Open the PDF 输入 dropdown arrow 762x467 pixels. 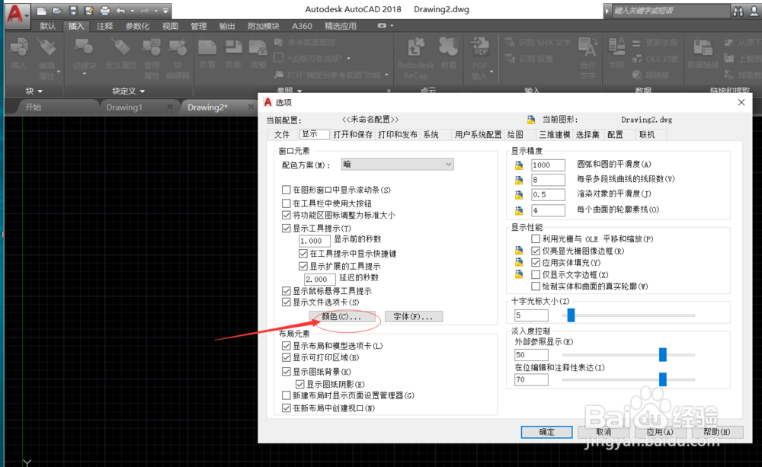click(491, 72)
